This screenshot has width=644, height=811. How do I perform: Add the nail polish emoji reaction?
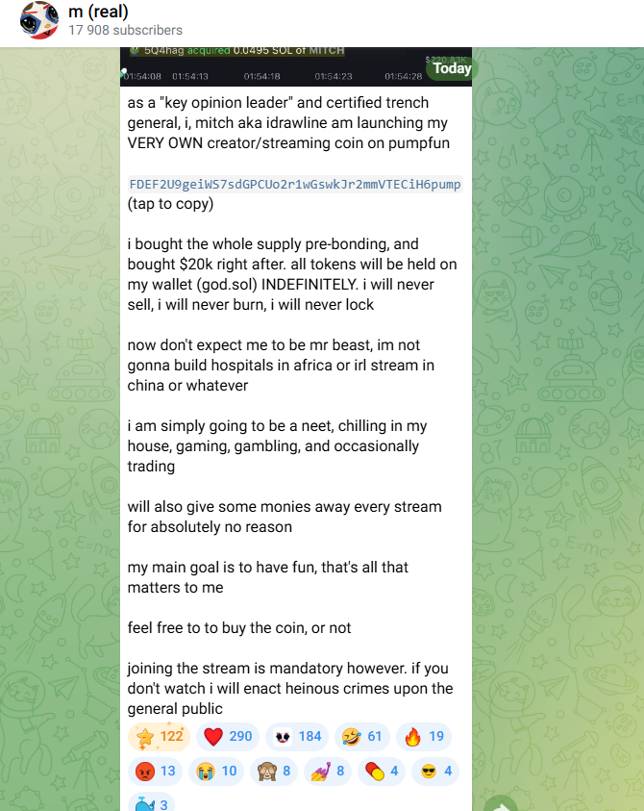coord(328,772)
